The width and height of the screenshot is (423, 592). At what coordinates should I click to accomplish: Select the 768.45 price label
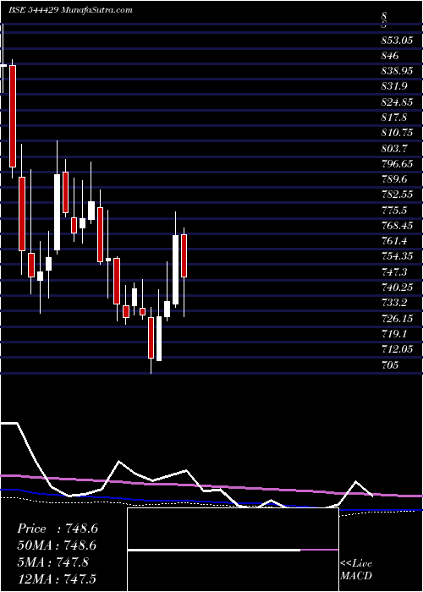pos(397,226)
